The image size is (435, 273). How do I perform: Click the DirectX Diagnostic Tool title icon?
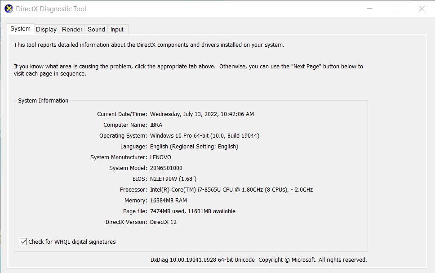click(x=9, y=9)
